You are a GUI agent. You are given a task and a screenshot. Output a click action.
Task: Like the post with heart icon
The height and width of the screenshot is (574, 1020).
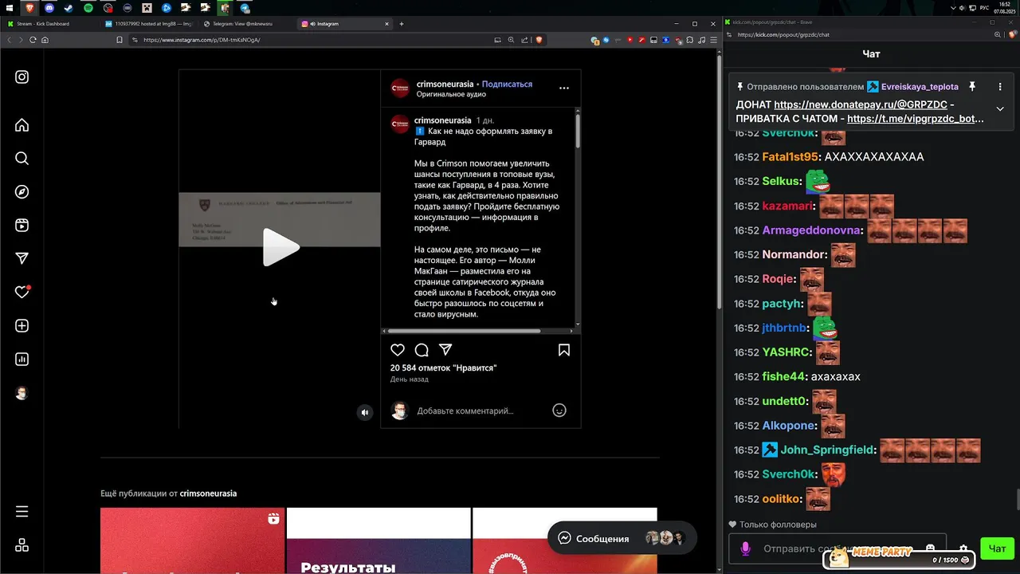pos(398,350)
